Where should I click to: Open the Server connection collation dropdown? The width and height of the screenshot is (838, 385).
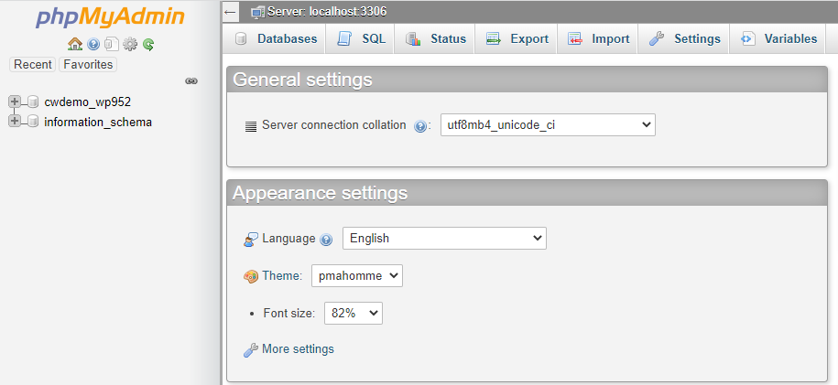pyautogui.click(x=547, y=125)
